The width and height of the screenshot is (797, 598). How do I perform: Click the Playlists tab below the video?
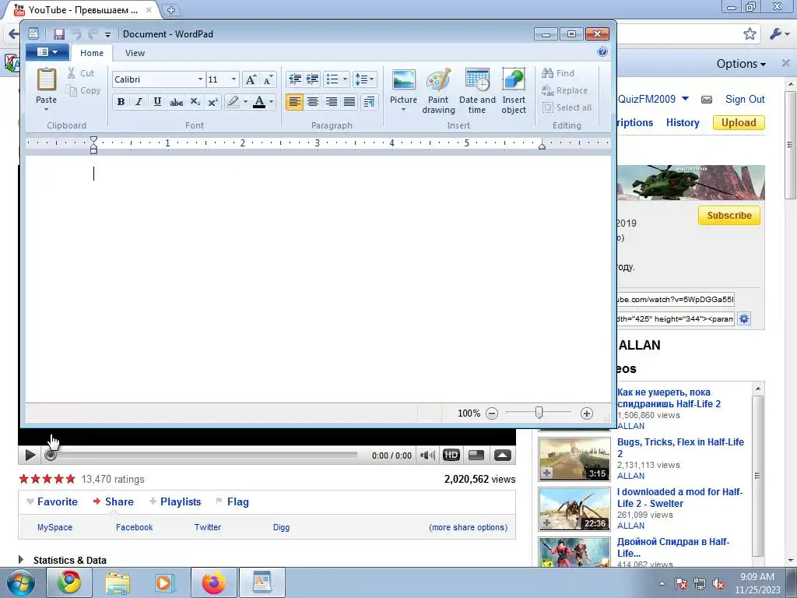click(175, 502)
